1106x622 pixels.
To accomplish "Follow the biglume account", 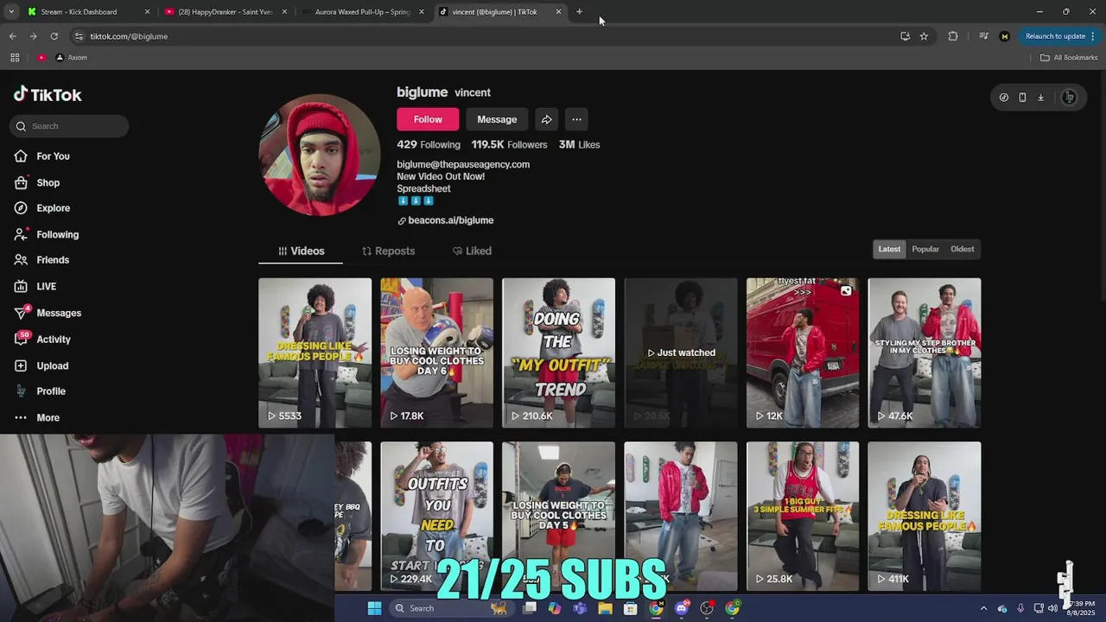I will [x=428, y=119].
